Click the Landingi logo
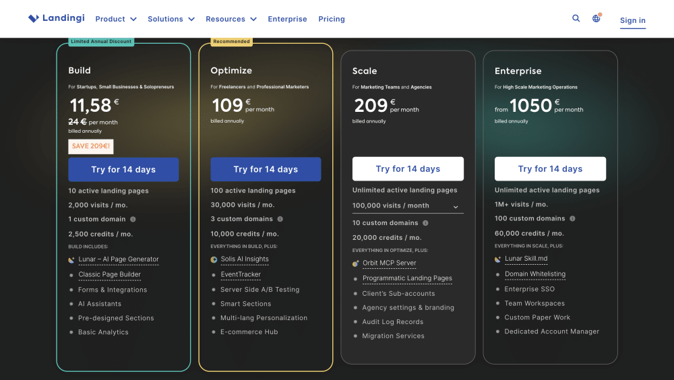674x380 pixels. tap(57, 18)
